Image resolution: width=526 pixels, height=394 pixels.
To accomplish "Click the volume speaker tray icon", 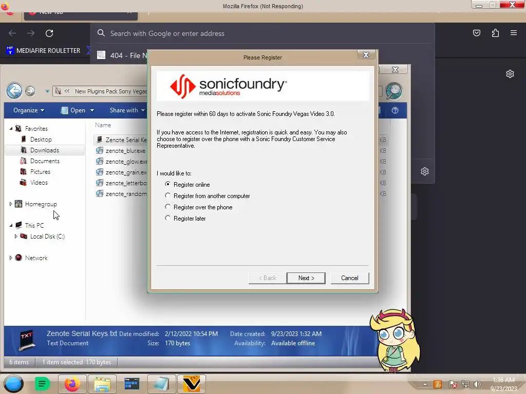I will point(477,384).
